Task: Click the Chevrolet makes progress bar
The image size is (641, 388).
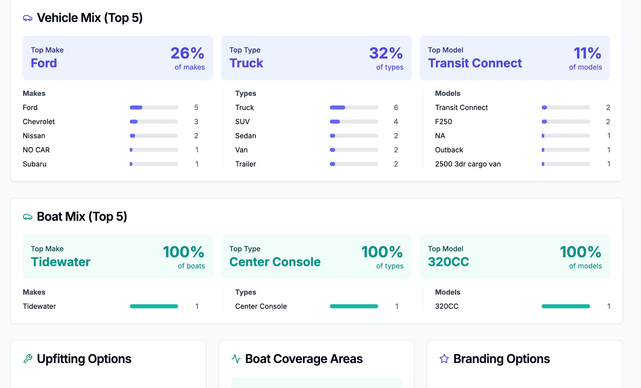Action: pos(154,122)
